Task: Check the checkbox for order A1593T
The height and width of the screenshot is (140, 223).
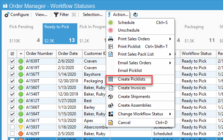Action: (x=12, y=127)
